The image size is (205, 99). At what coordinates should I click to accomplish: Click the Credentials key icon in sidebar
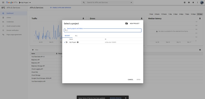coord(3,22)
